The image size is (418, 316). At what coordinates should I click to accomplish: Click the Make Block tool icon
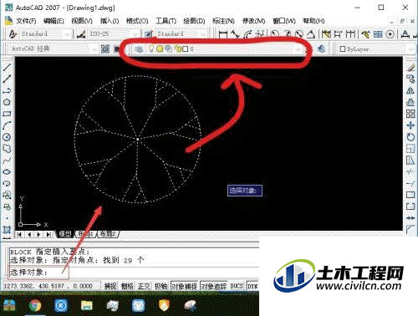click(7, 206)
